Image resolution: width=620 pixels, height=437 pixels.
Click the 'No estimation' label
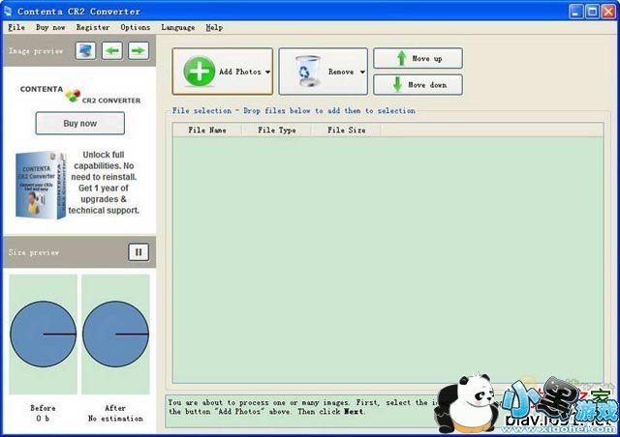pyautogui.click(x=115, y=419)
